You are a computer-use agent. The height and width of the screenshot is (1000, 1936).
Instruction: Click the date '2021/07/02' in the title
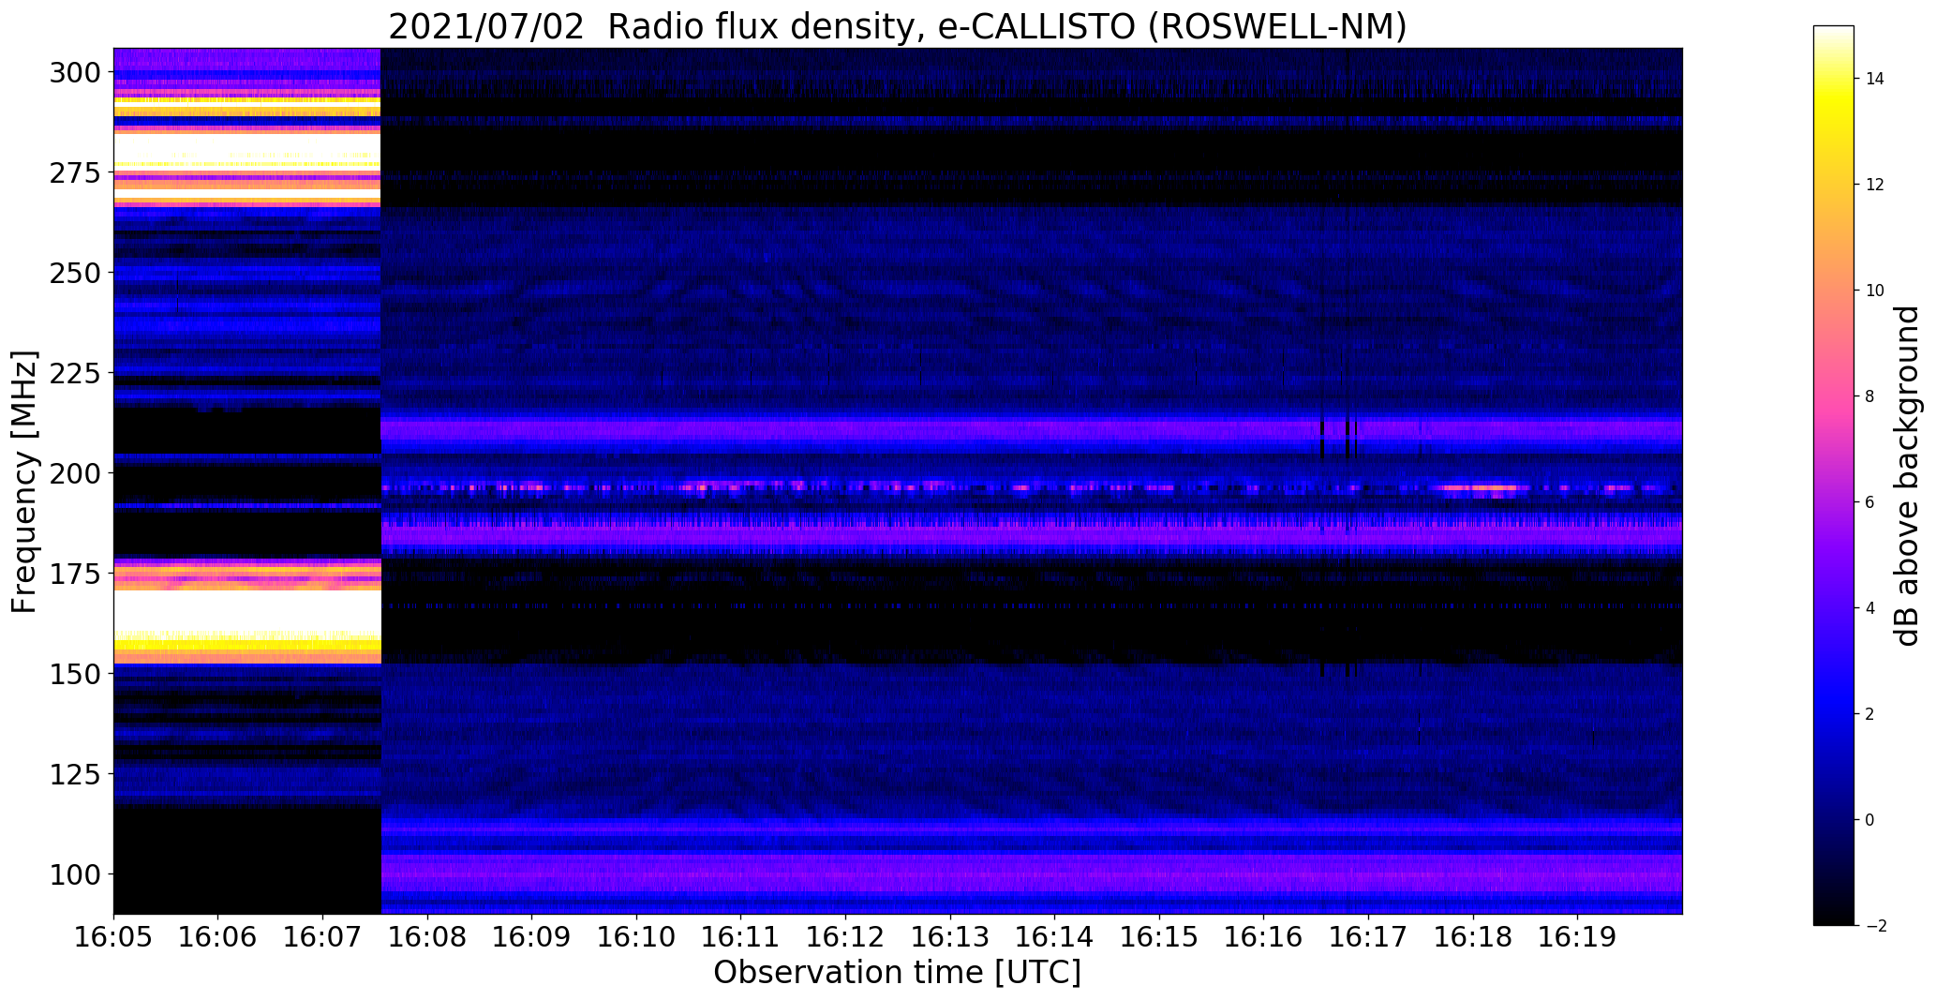click(485, 28)
